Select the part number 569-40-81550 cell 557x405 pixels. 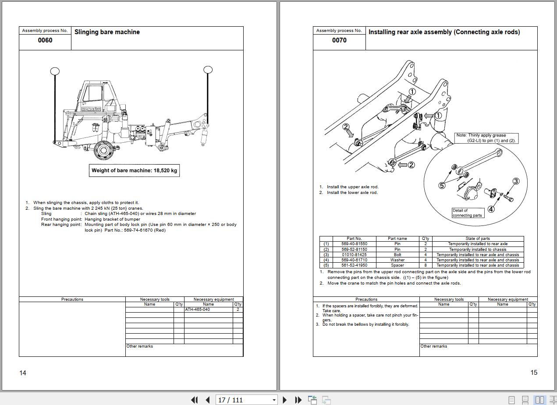[354, 244]
